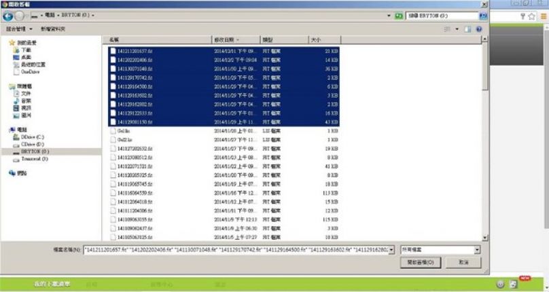The width and height of the screenshot is (549, 292).
Task: Open the 組合管理 dropdown menu
Action: pos(20,29)
